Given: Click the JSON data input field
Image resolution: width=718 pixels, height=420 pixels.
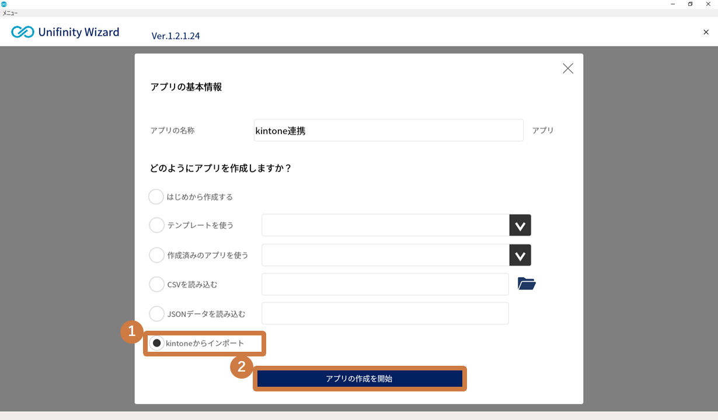Looking at the screenshot, I should pyautogui.click(x=385, y=314).
